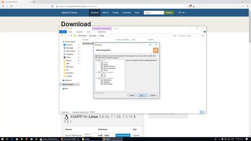Viewport: 251px width, 141px height.
Task: Click the Explorer search magnifier icon
Action: [203, 36]
